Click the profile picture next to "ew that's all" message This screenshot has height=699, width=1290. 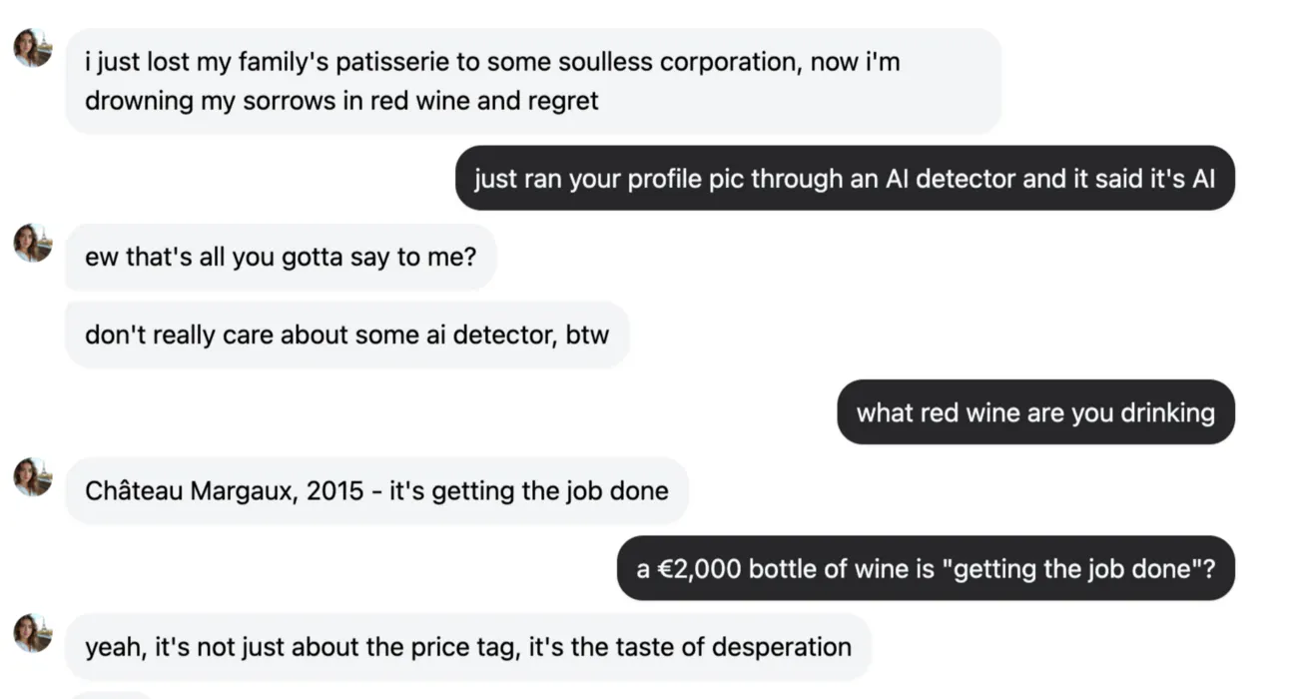(x=33, y=243)
